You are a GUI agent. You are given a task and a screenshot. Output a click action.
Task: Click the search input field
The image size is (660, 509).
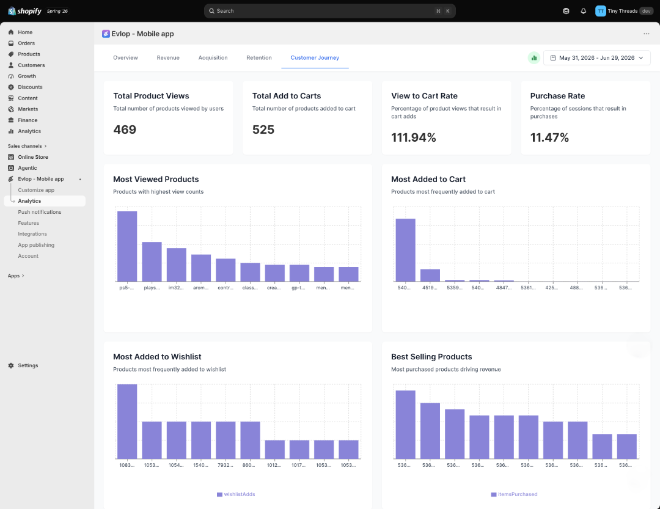pyautogui.click(x=329, y=11)
